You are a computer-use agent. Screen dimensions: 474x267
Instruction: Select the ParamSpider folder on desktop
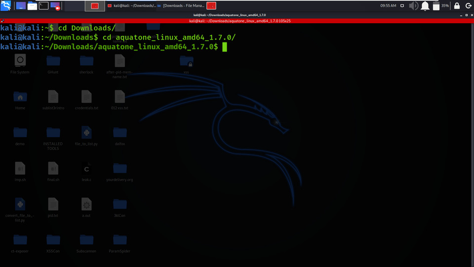coord(119,243)
